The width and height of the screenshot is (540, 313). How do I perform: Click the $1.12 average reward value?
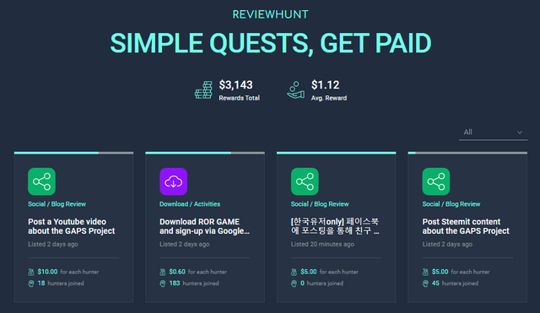326,84
